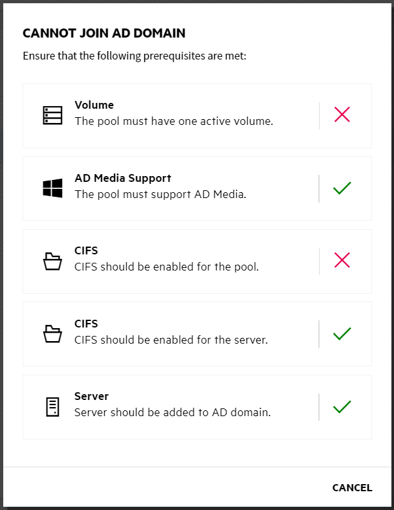Click 'The pool must have one active volume' text
The image size is (394, 510).
(173, 121)
